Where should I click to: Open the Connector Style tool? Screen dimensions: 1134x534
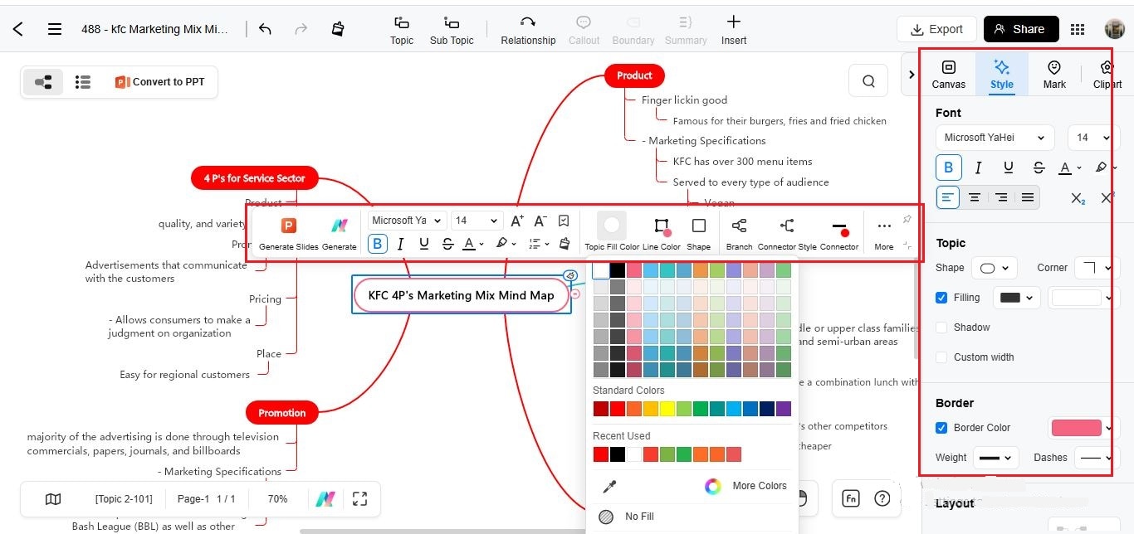pos(787,231)
